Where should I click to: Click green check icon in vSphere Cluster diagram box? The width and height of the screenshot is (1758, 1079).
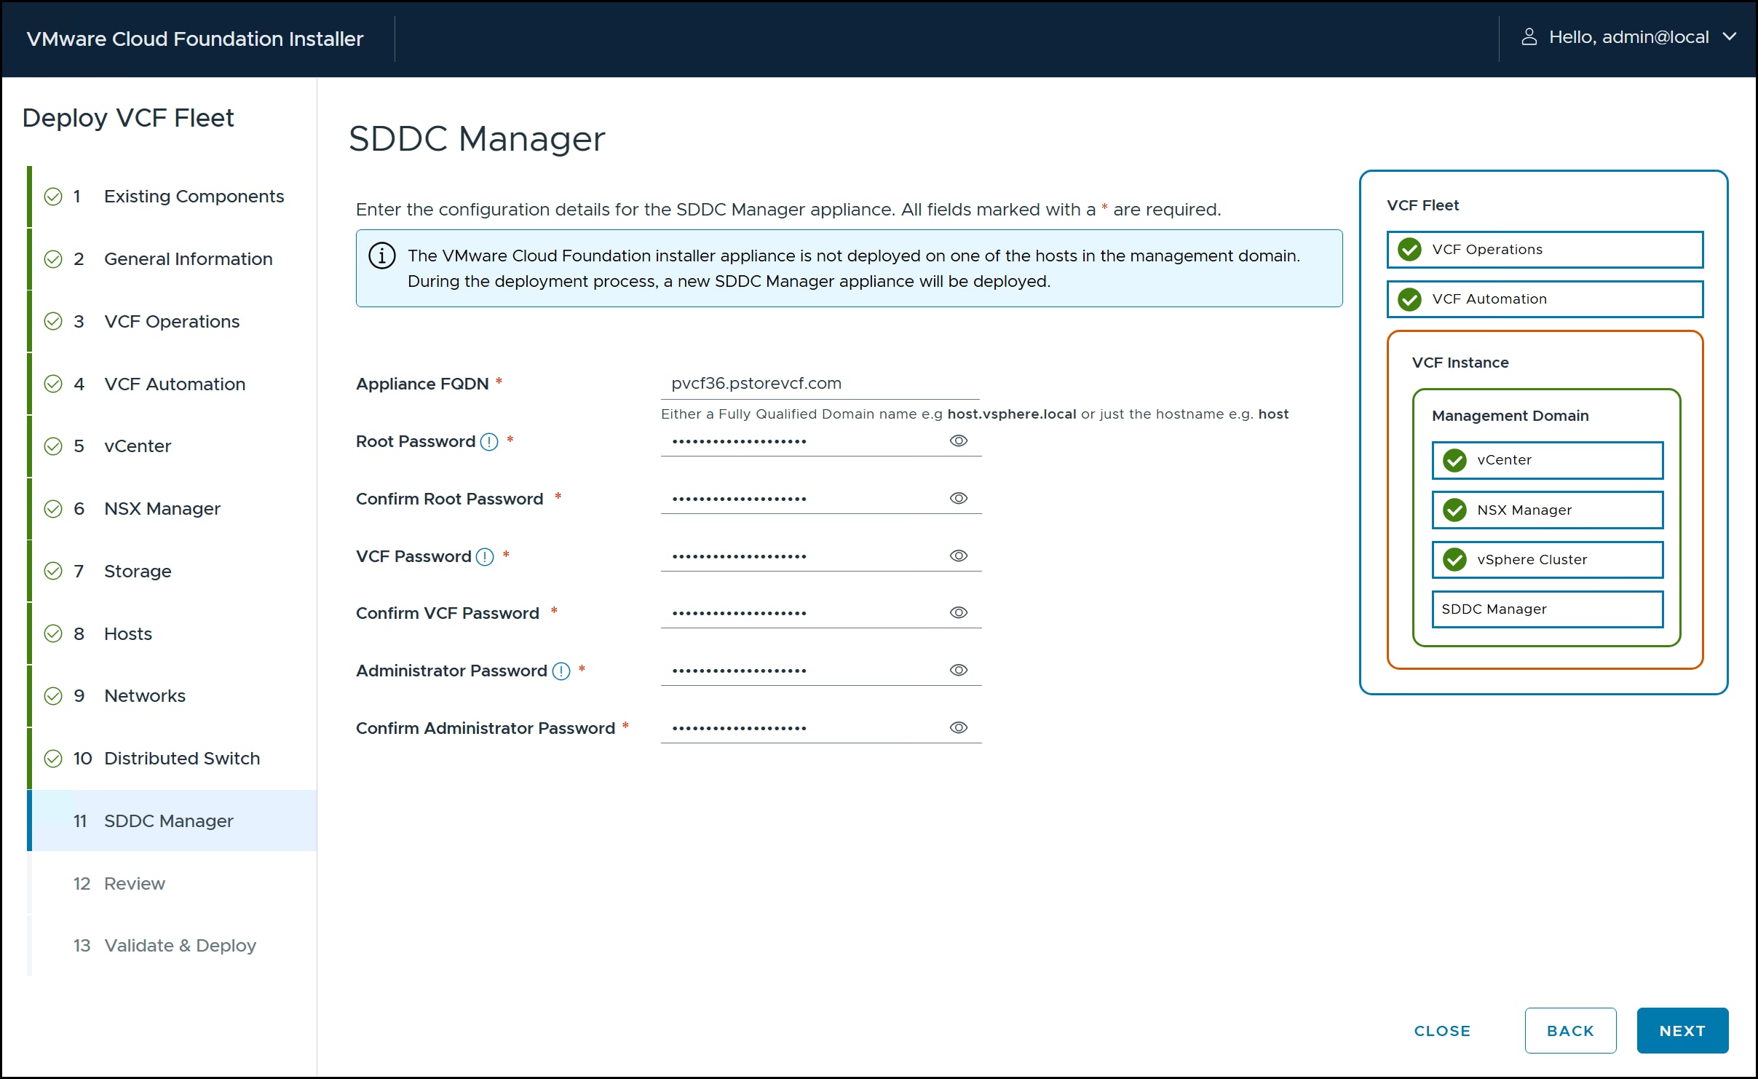point(1455,560)
